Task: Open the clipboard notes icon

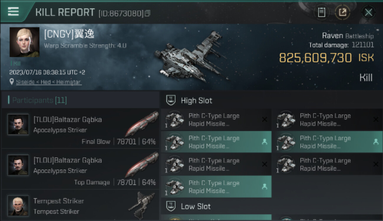Action: 321,12
